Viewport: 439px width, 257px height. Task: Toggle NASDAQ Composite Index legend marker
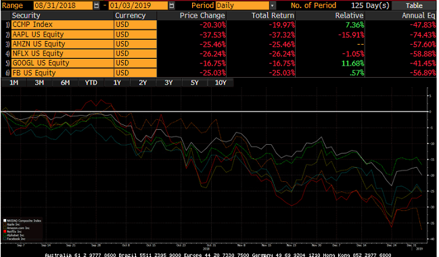5,220
